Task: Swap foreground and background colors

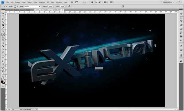Action: [x=4, y=79]
